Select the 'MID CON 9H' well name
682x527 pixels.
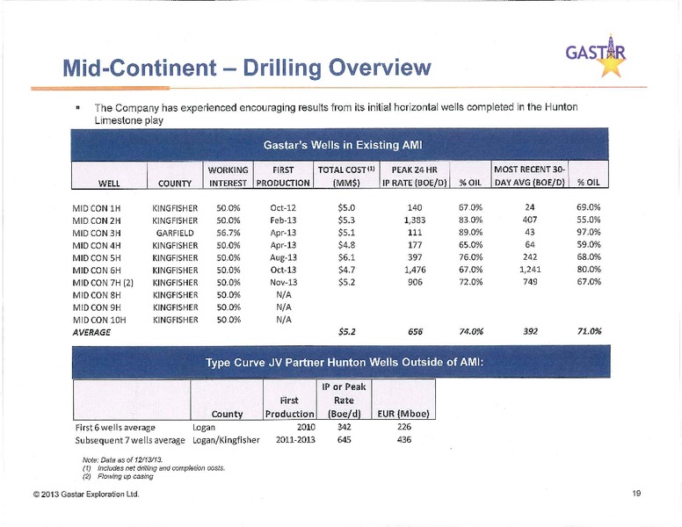pyautogui.click(x=97, y=307)
